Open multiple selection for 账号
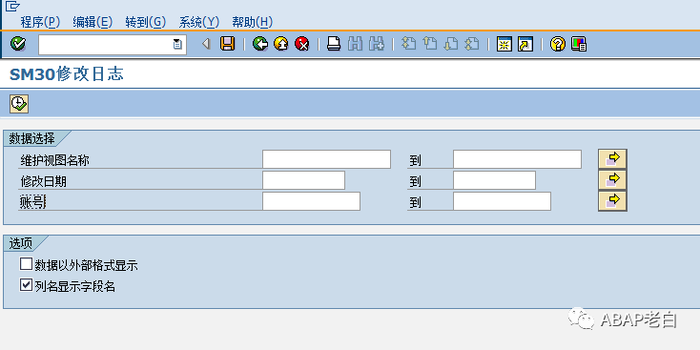700x350 pixels. pyautogui.click(x=612, y=201)
